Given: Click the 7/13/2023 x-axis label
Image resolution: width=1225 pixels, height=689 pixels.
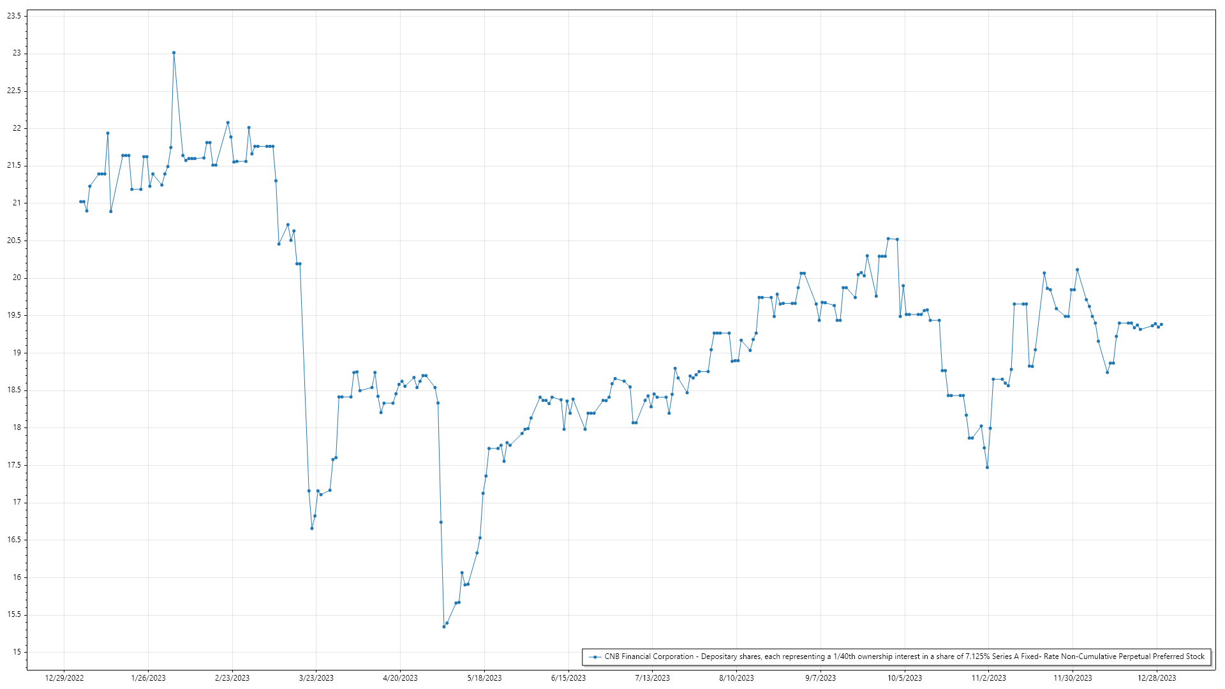Looking at the screenshot, I should click(652, 678).
